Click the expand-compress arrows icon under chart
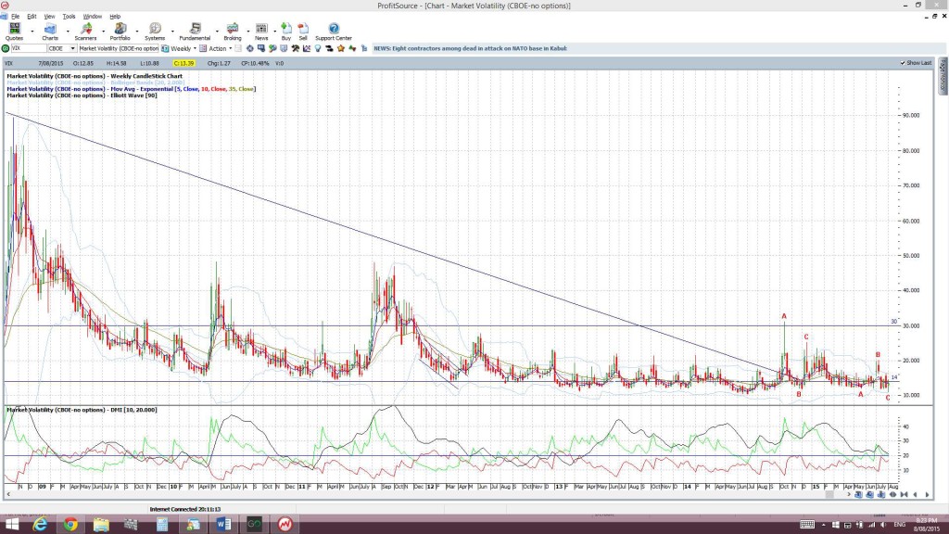 click(x=892, y=495)
